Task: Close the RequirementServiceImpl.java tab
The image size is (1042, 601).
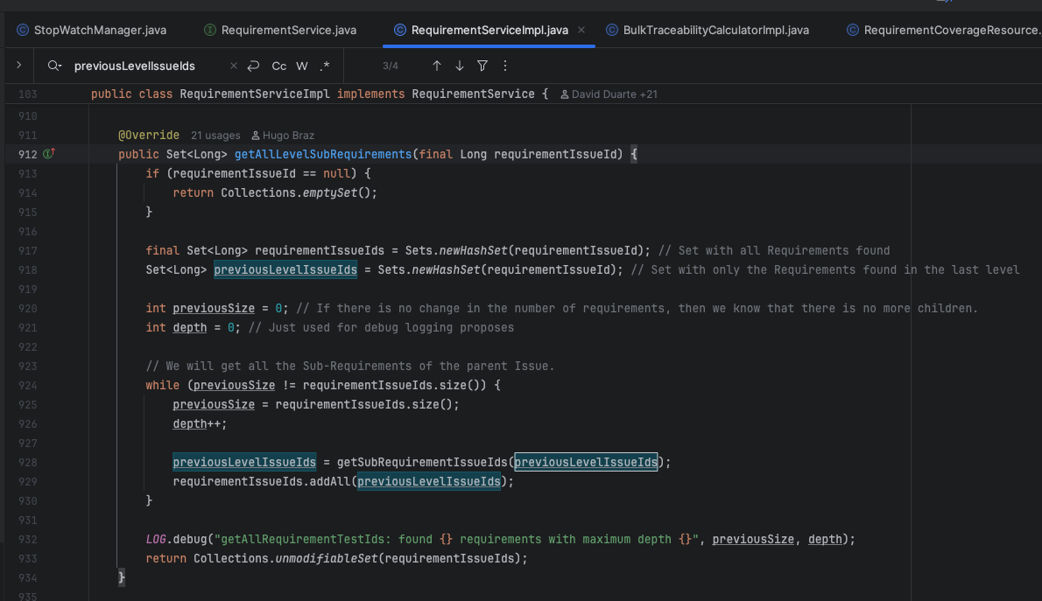Action: click(581, 30)
